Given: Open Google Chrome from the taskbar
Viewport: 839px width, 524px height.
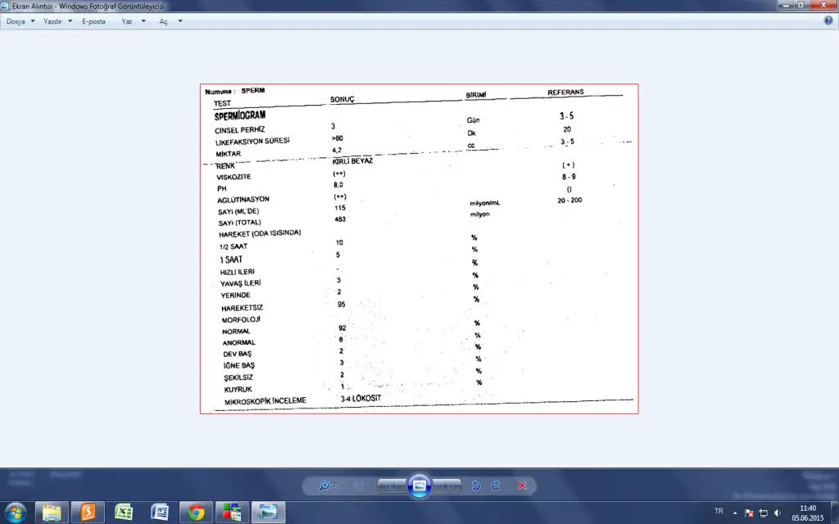Looking at the screenshot, I should pyautogui.click(x=196, y=513).
